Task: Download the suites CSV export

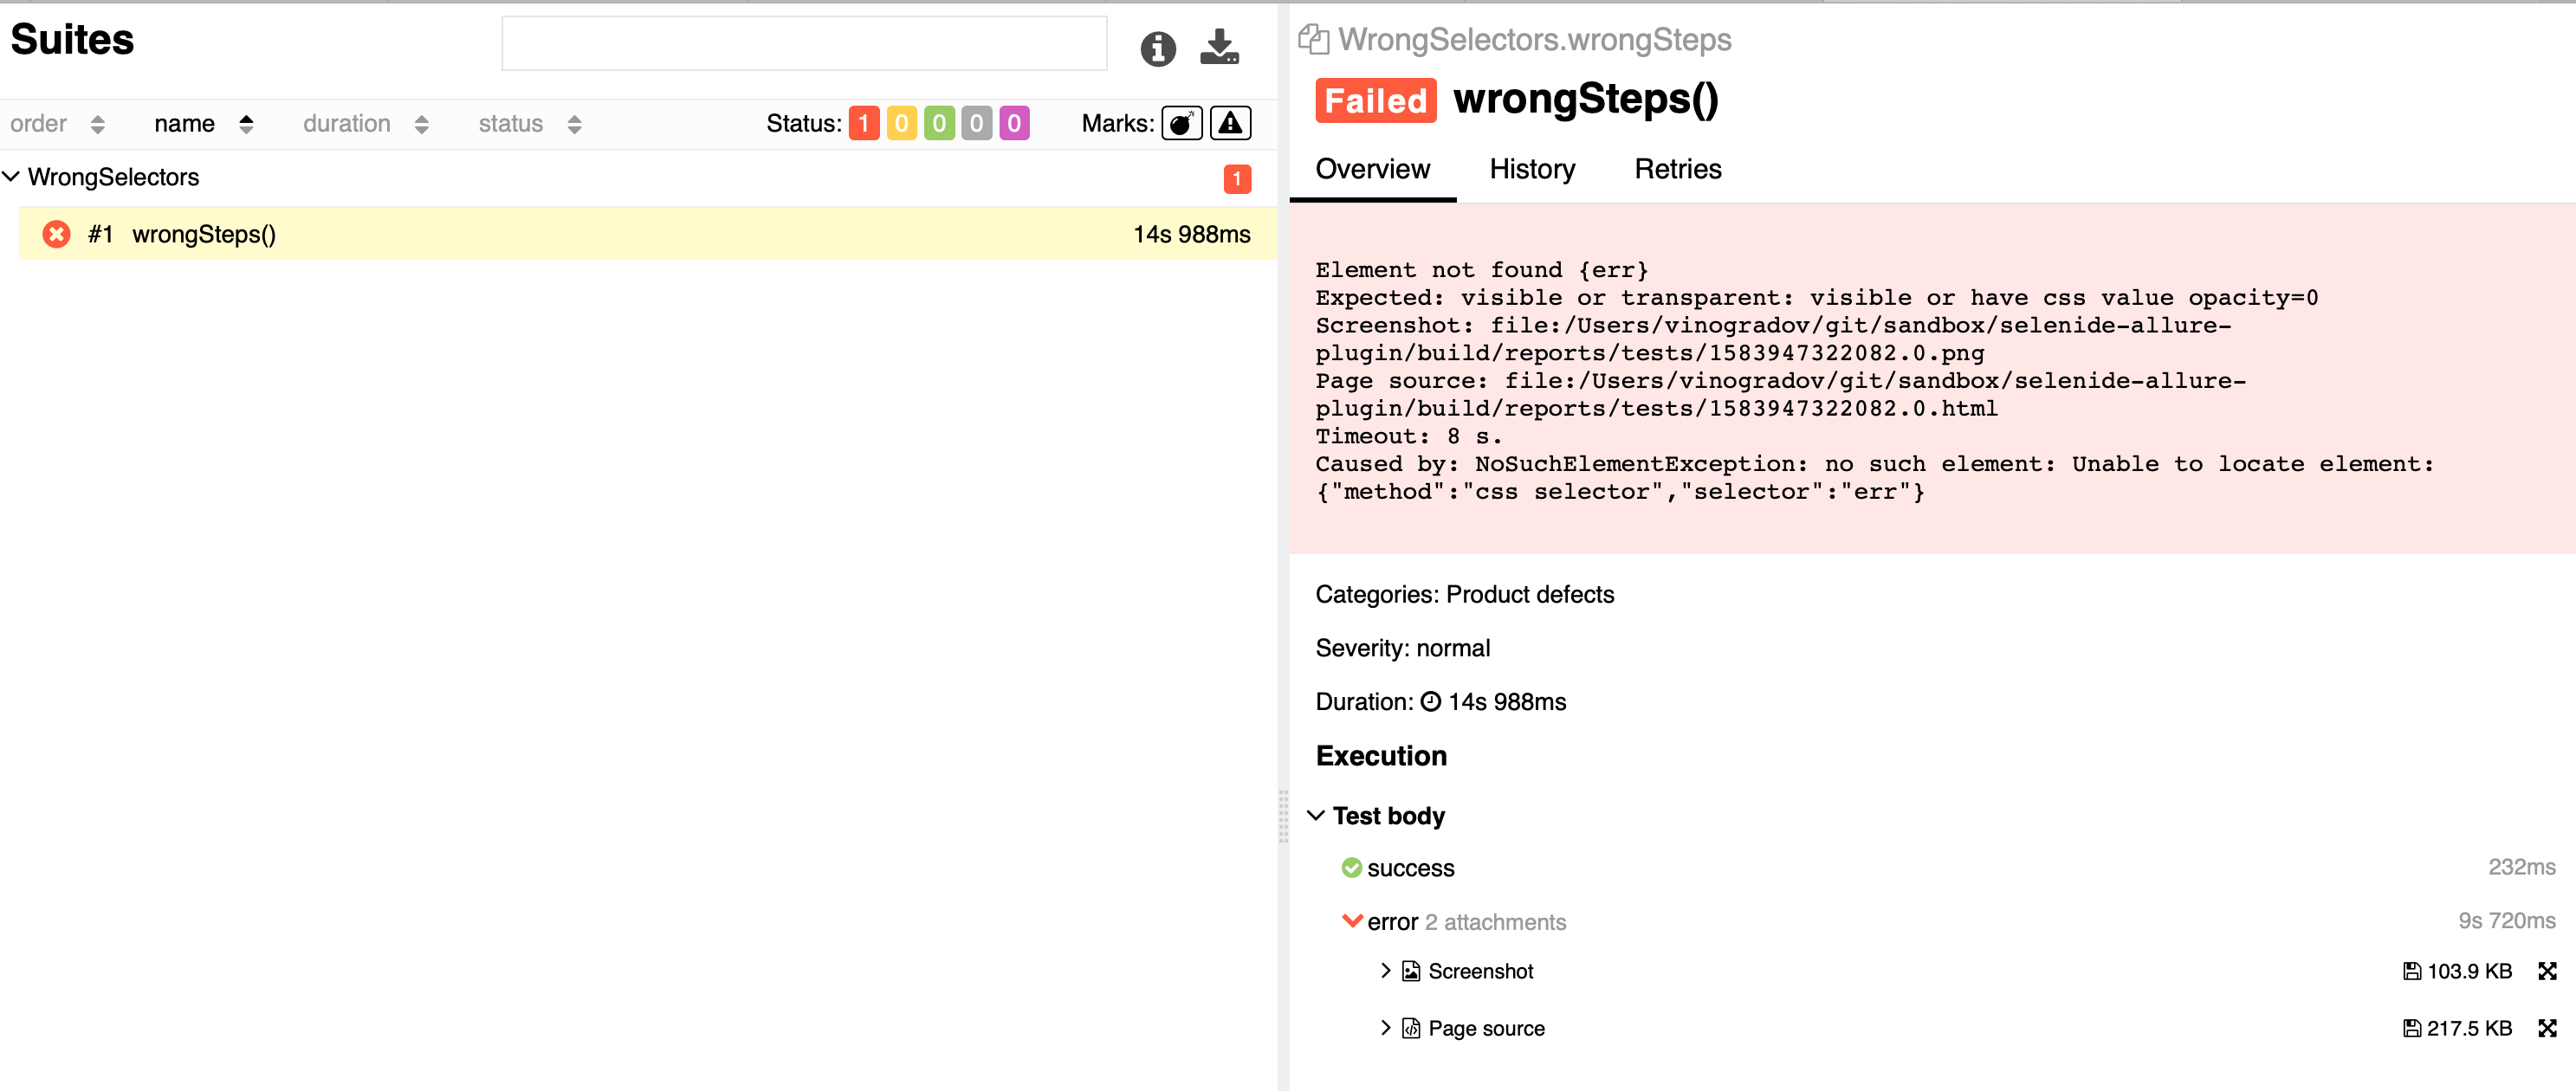Action: point(1218,47)
